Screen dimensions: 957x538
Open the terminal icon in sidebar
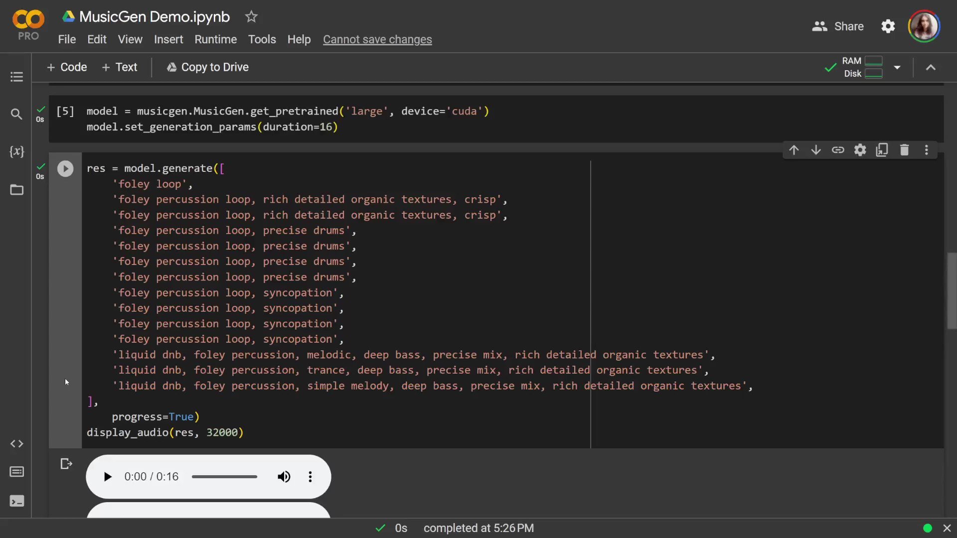[16, 501]
